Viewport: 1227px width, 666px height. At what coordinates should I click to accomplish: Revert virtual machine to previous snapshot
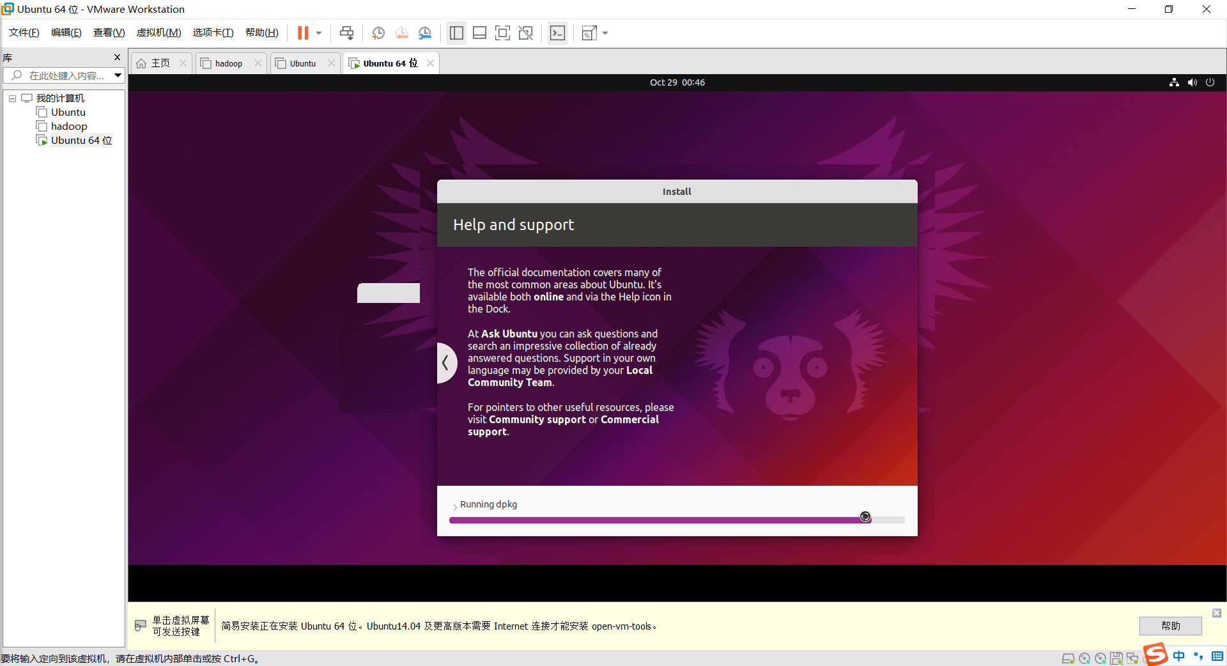[x=402, y=33]
